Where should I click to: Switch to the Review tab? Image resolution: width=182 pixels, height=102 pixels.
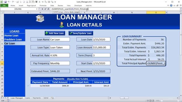tap(60, 5)
